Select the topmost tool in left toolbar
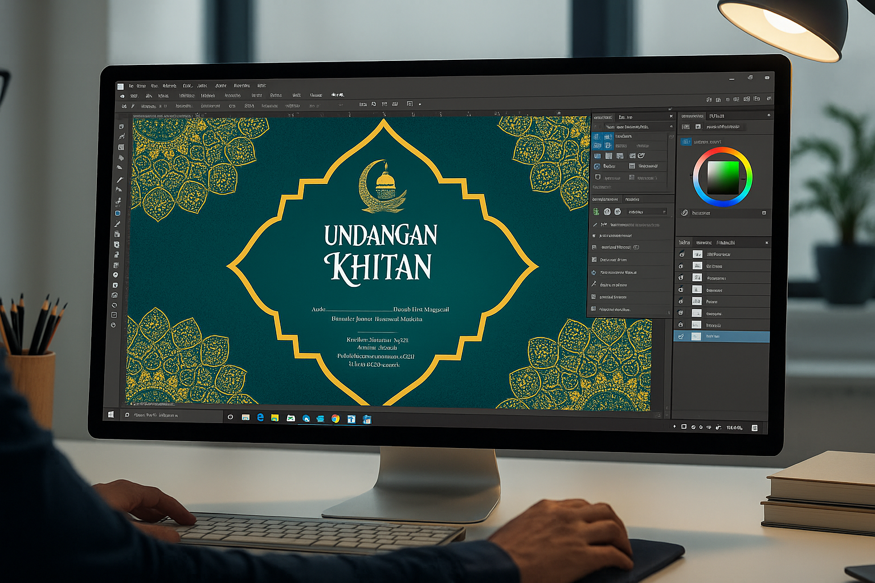Viewport: 875px width, 583px height. click(x=121, y=126)
